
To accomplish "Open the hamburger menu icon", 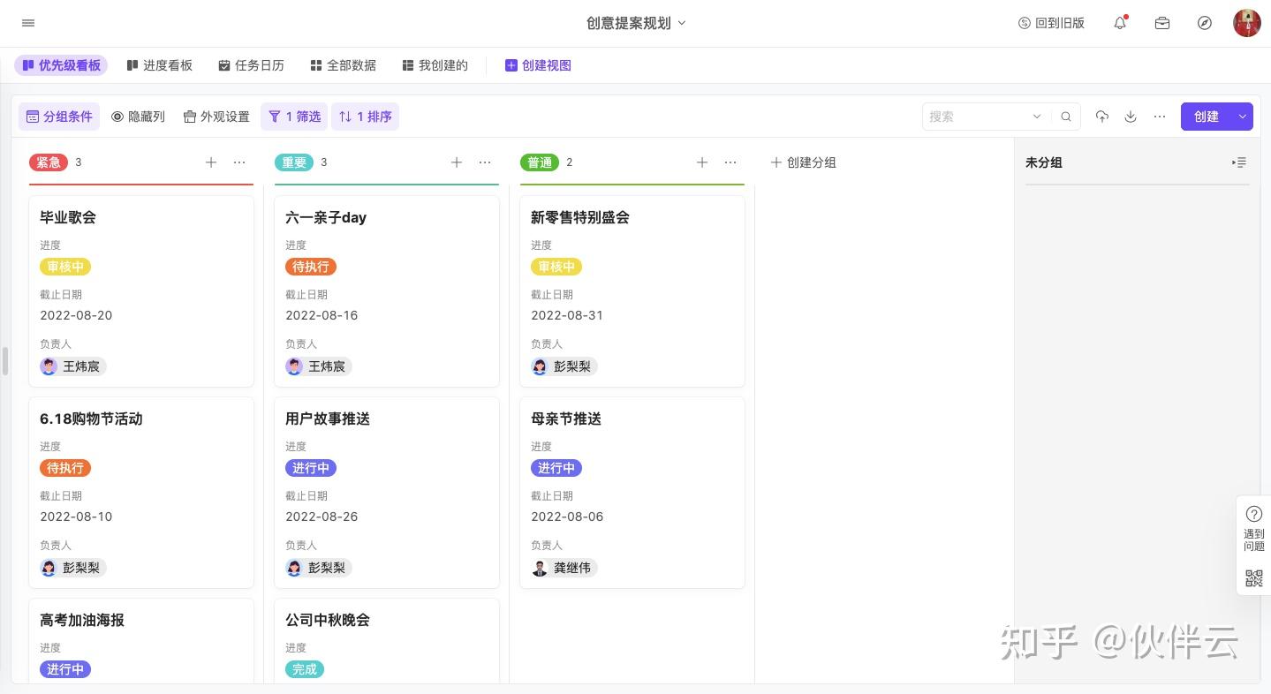I will (x=28, y=23).
